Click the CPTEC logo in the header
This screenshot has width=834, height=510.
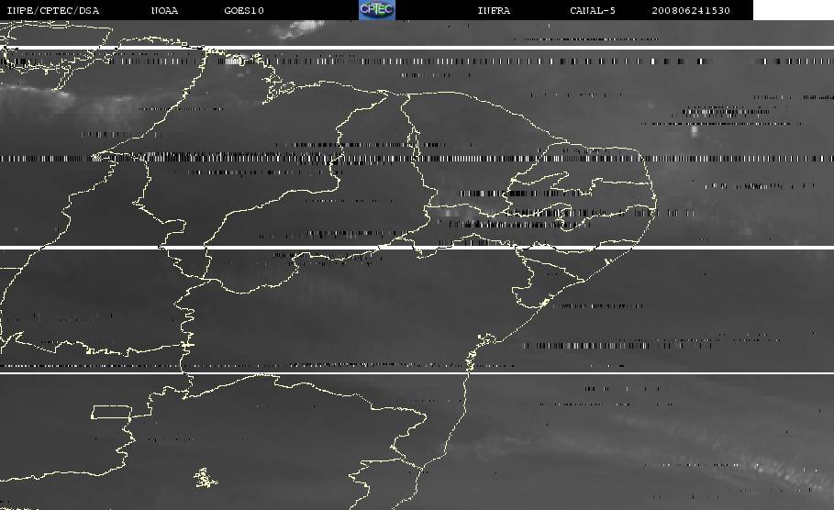(x=376, y=9)
